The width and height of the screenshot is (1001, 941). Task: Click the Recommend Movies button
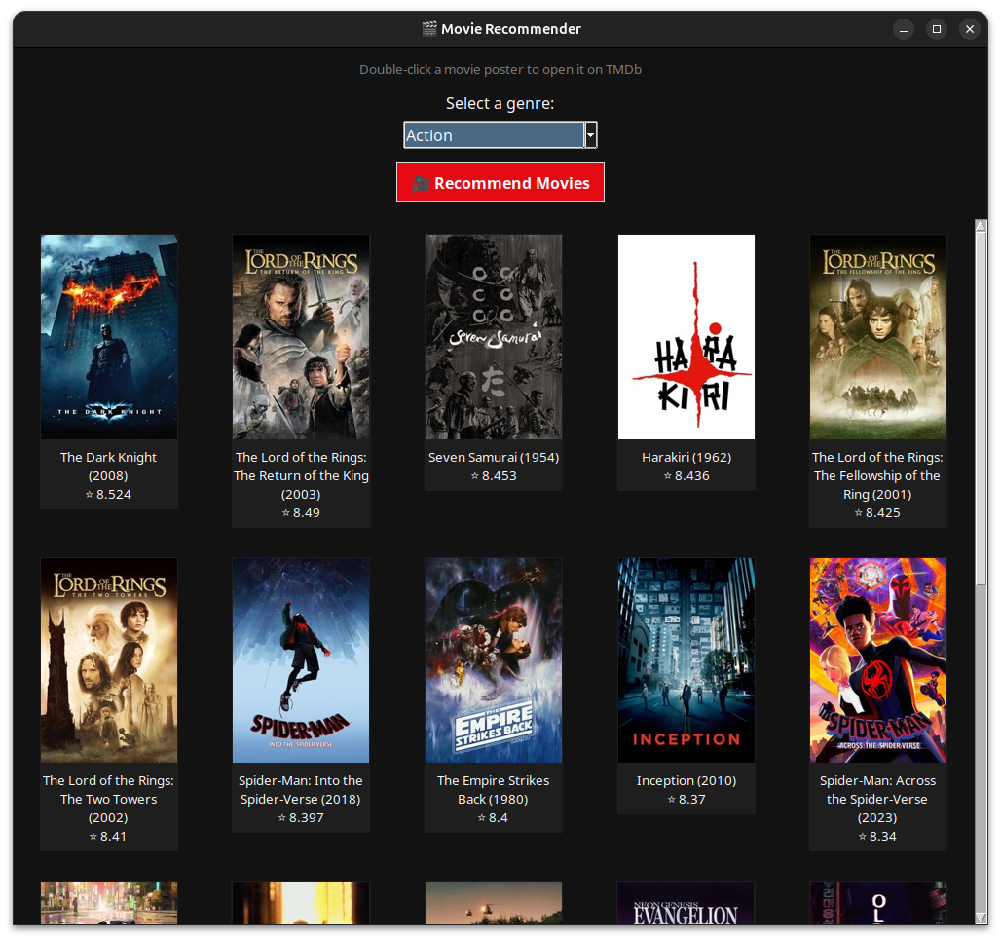click(x=500, y=182)
